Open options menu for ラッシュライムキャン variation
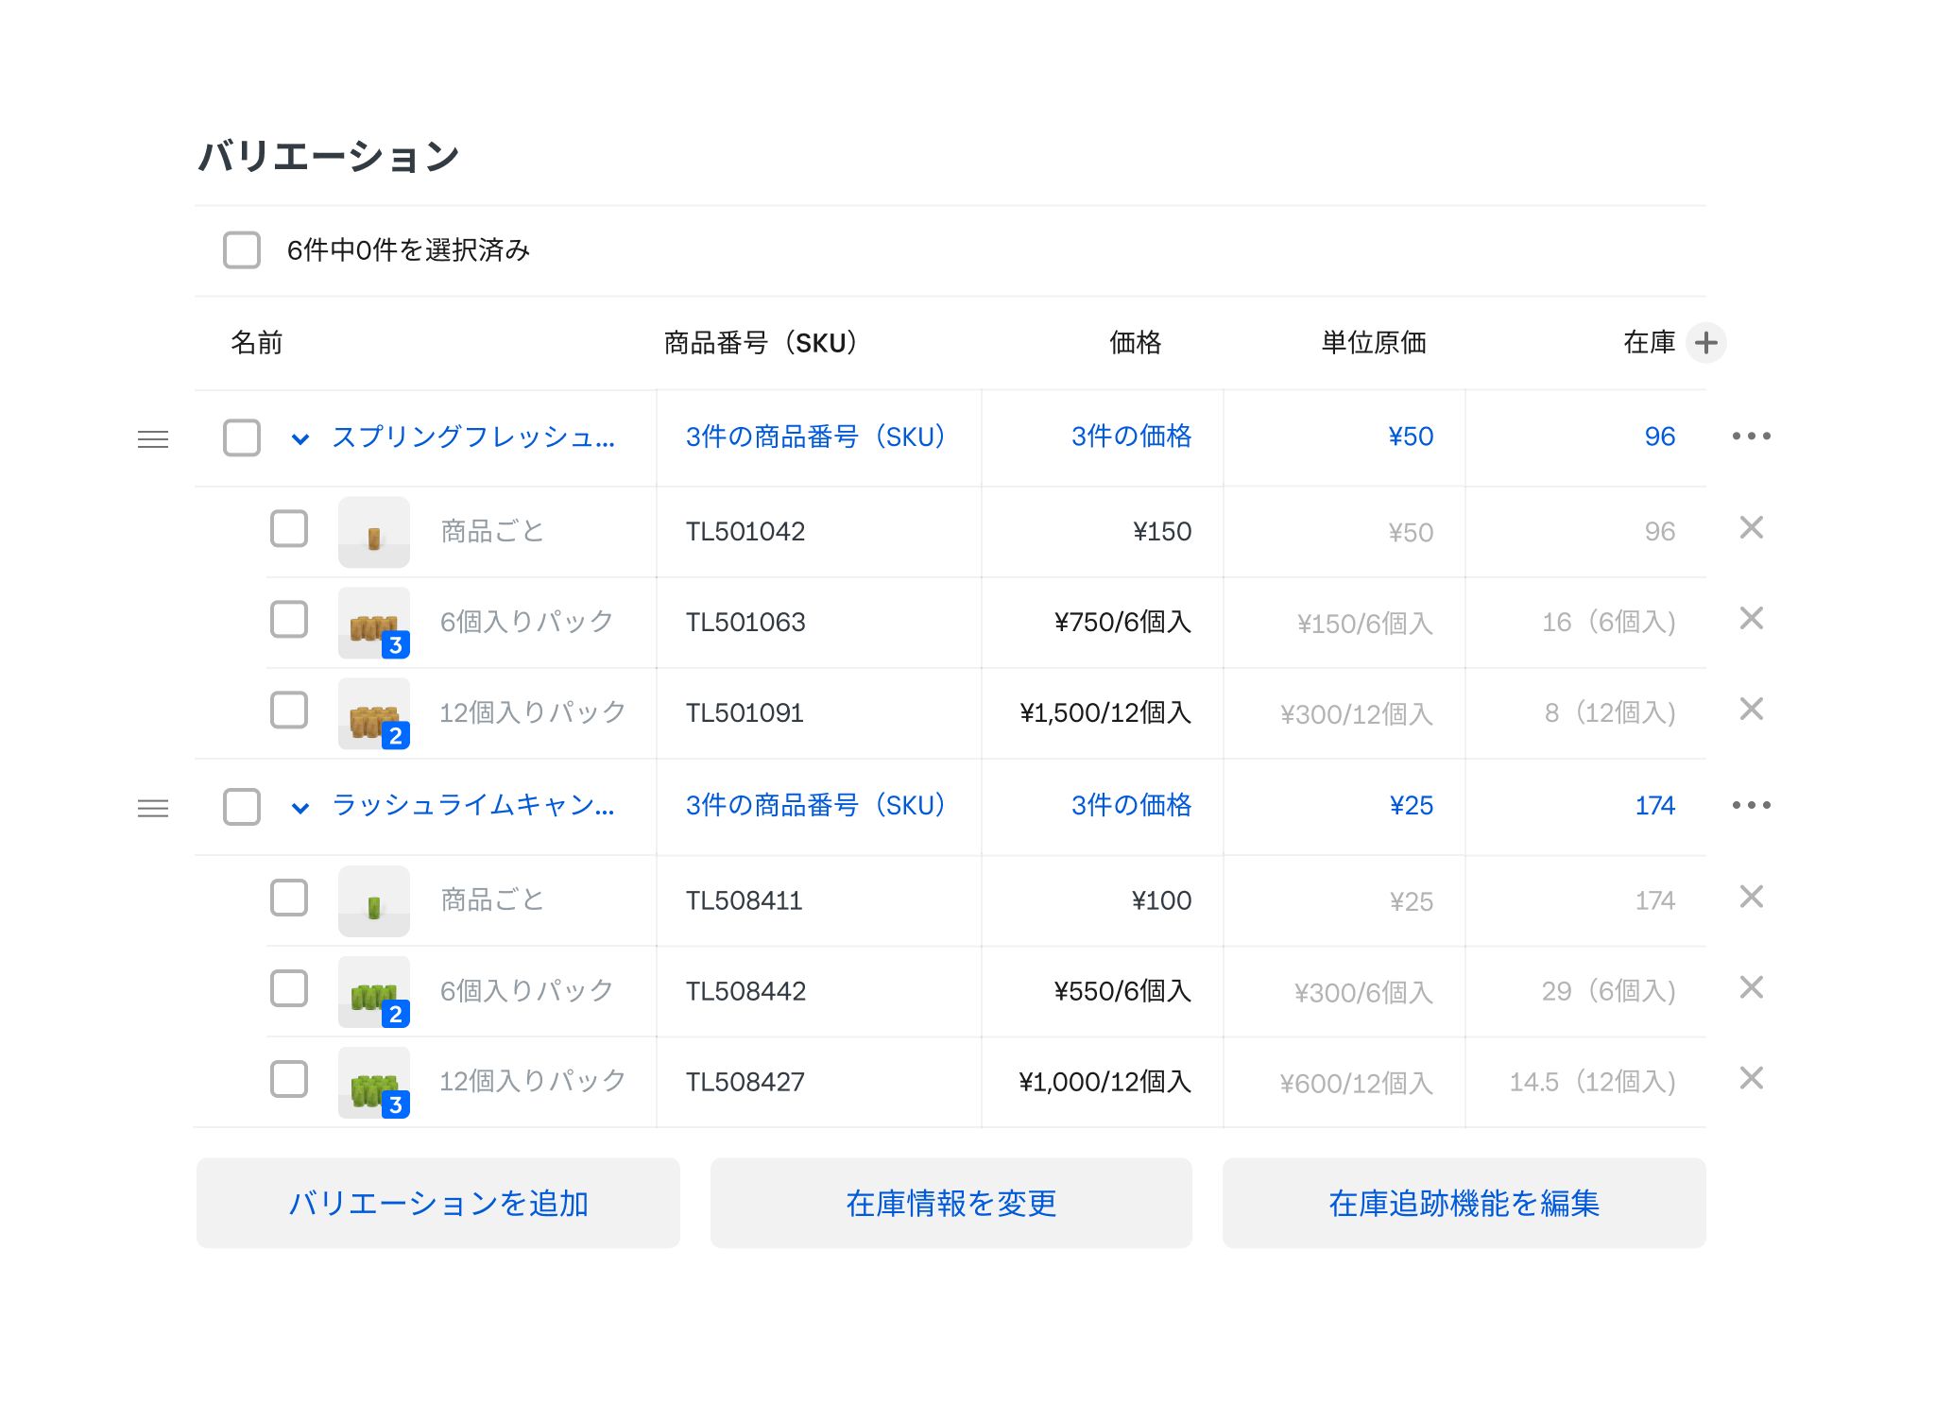Screen dimensions: 1935x1421 click(1750, 804)
